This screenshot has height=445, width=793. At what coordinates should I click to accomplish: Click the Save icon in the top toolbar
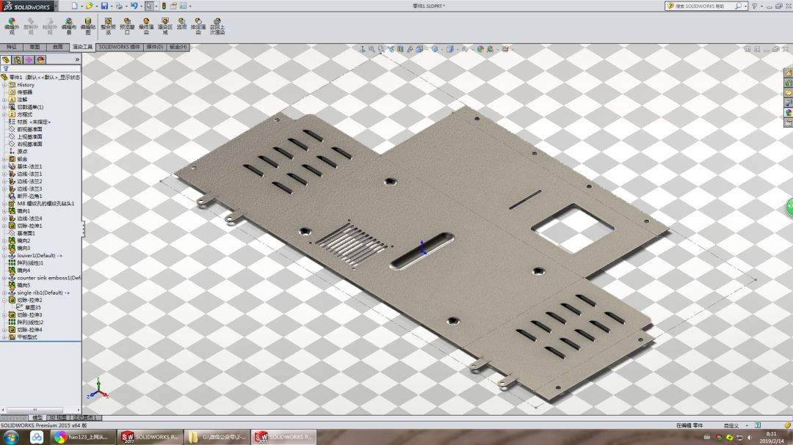(x=104, y=5)
